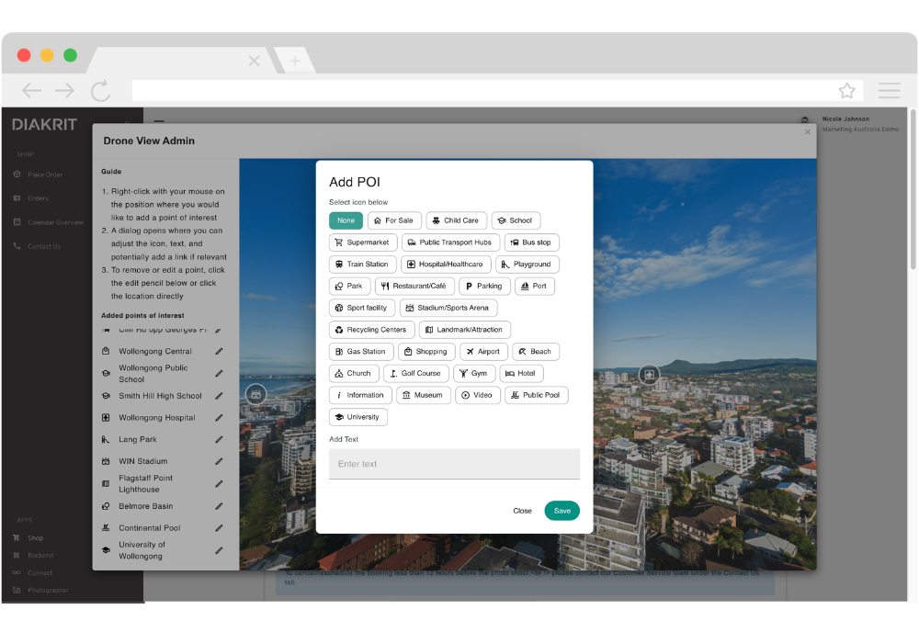Choose the Public Pool chip
The height and width of the screenshot is (643, 919).
(x=537, y=395)
